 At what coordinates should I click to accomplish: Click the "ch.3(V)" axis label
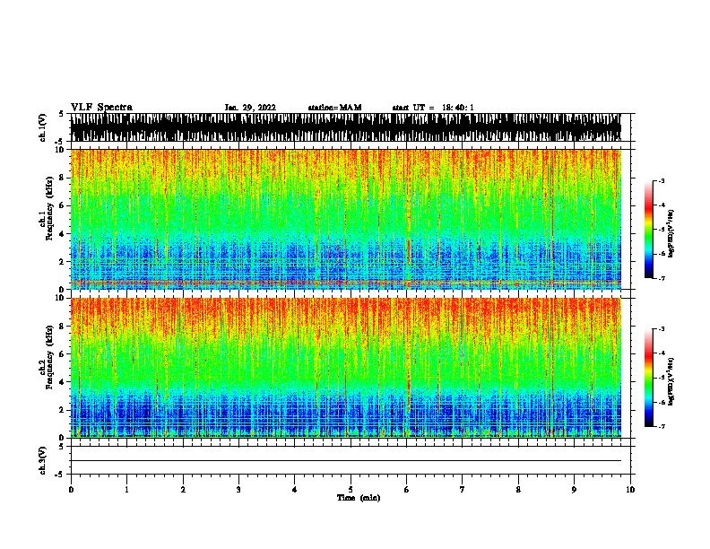point(43,460)
